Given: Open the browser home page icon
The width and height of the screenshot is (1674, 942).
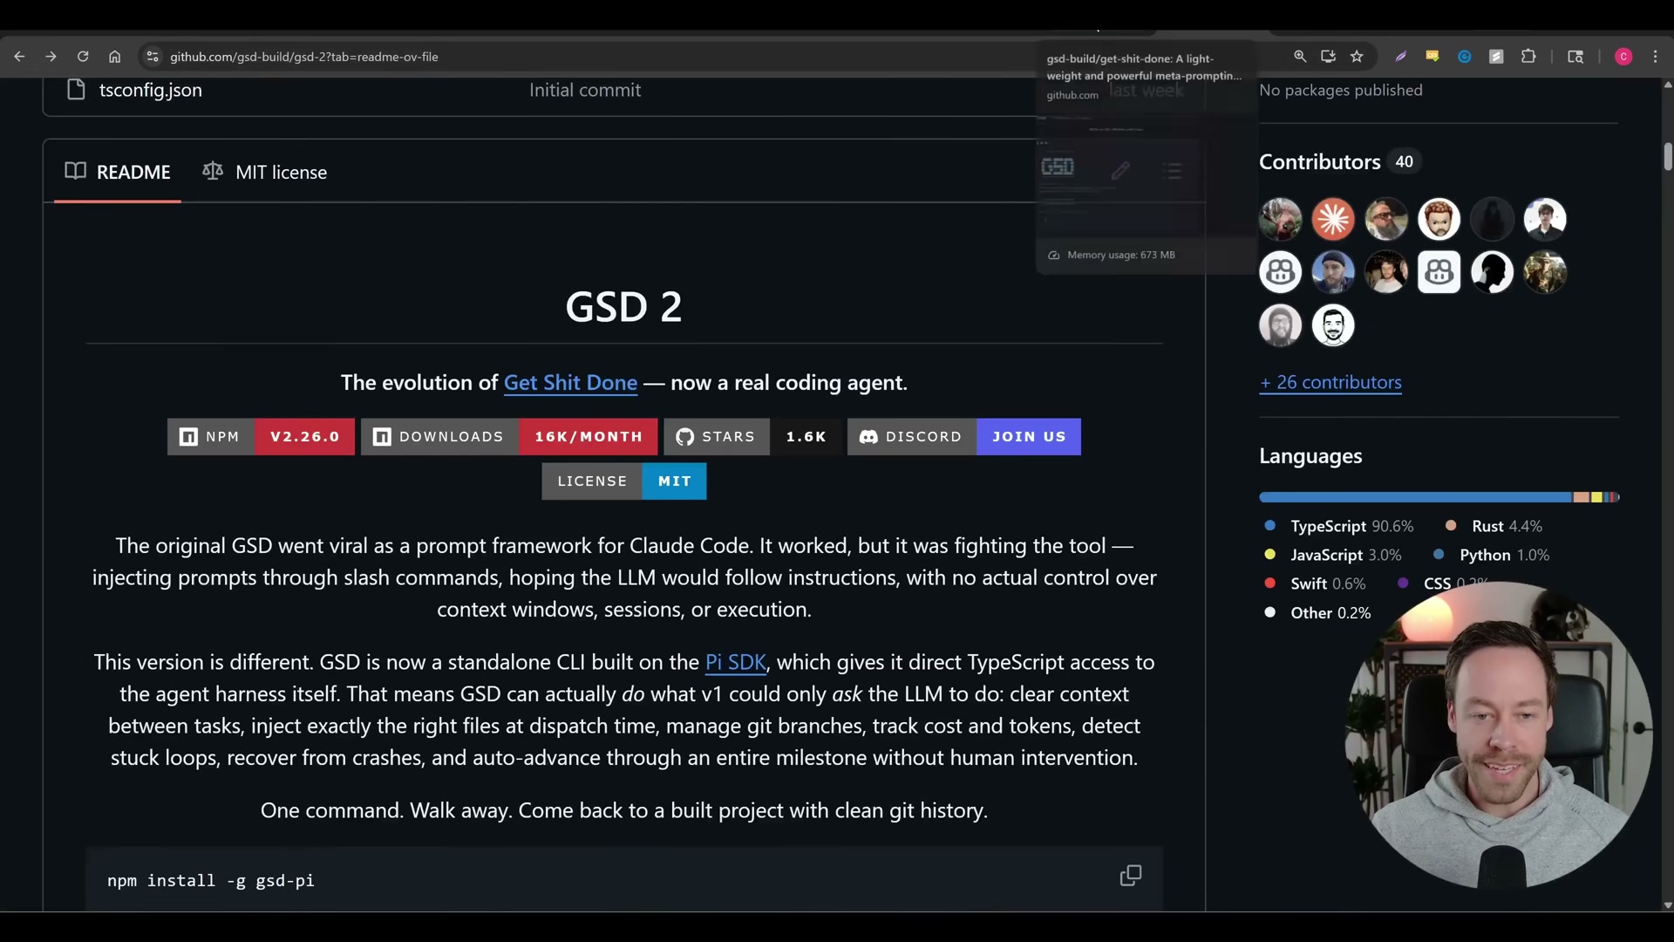Looking at the screenshot, I should 114,57.
